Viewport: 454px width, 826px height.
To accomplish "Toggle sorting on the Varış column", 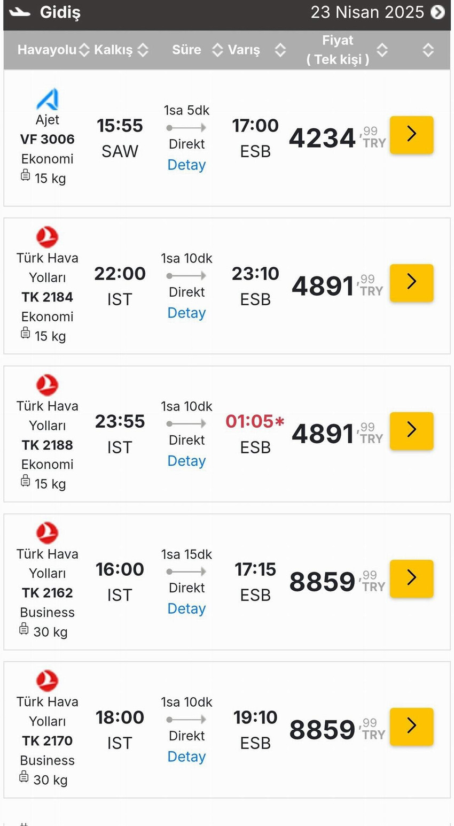I will pyautogui.click(x=280, y=49).
